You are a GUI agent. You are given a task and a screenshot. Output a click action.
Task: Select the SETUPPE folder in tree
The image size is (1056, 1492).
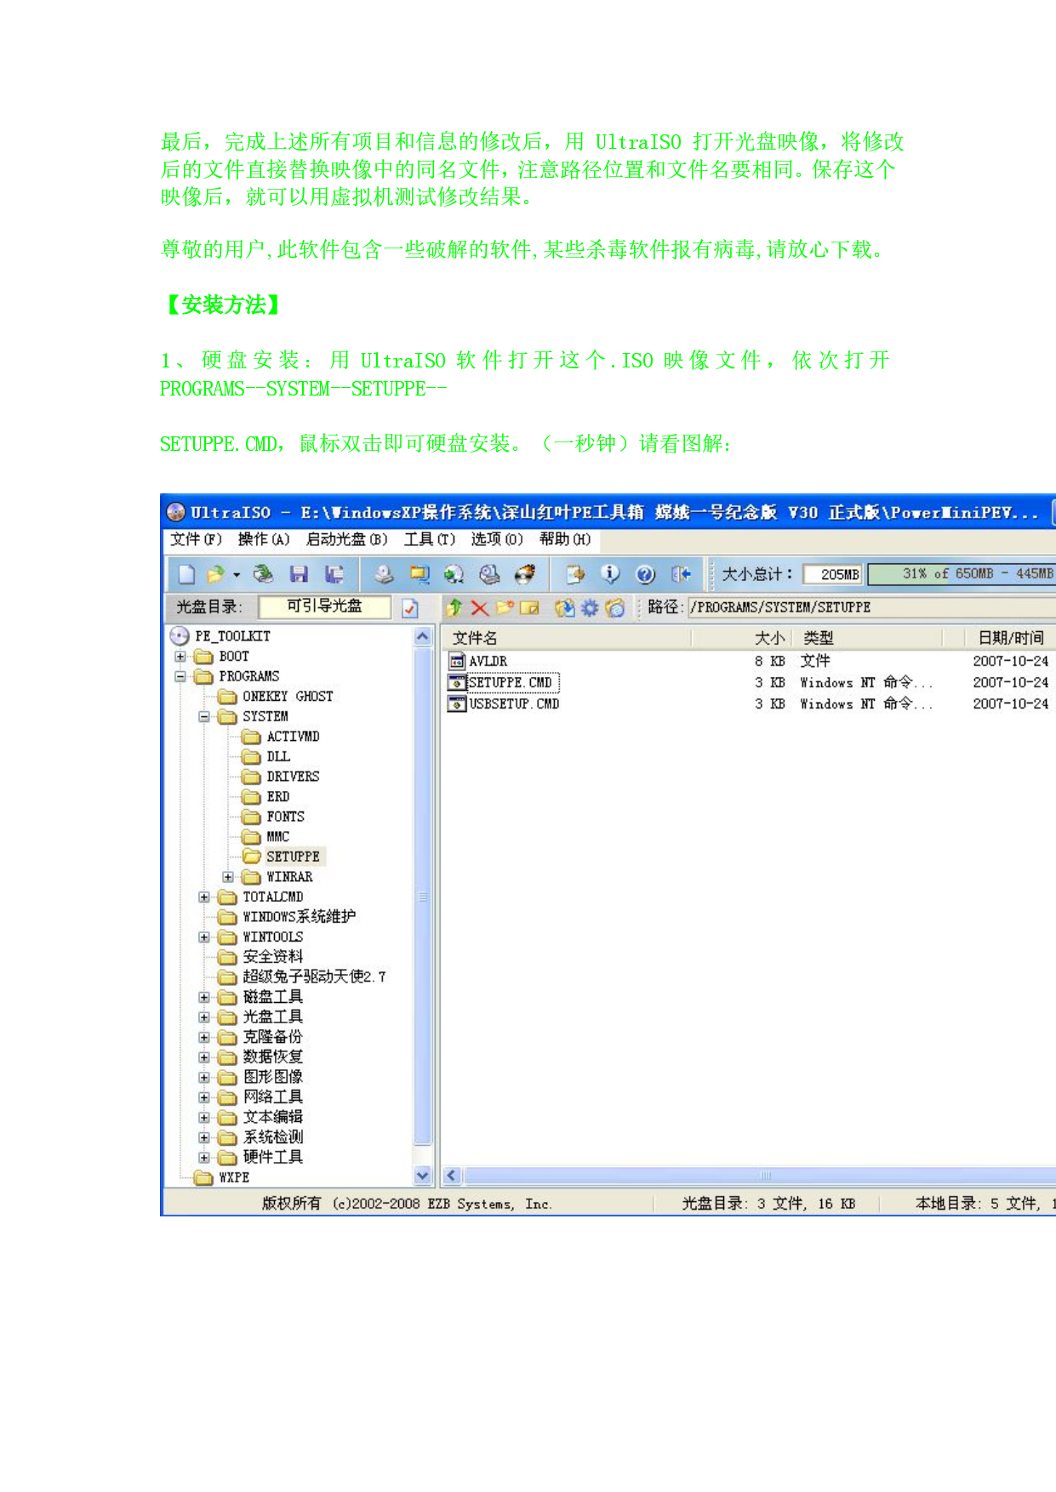tap(282, 857)
